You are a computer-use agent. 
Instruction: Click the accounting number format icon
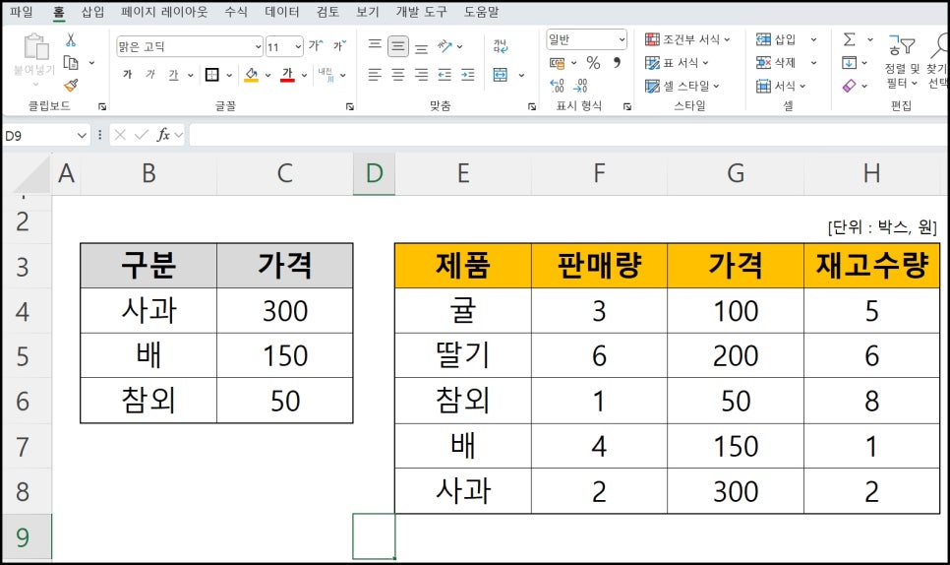tap(557, 62)
